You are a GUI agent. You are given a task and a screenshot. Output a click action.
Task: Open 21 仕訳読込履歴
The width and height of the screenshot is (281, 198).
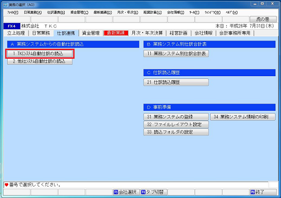pos(176,82)
